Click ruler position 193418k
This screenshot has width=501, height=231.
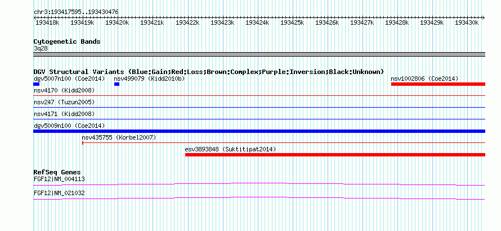(47, 22)
